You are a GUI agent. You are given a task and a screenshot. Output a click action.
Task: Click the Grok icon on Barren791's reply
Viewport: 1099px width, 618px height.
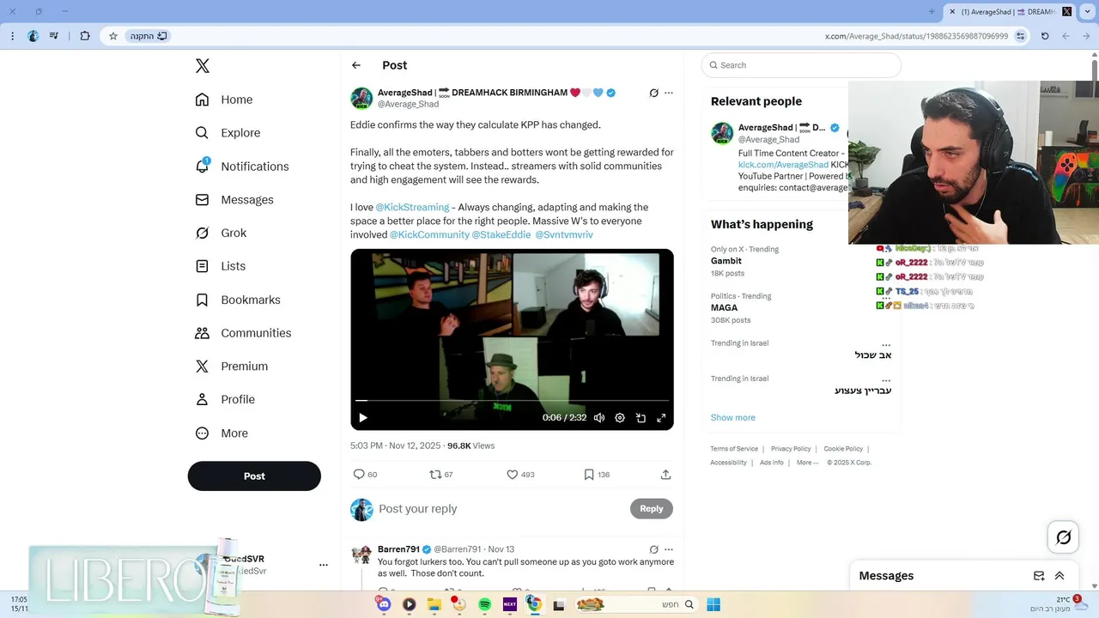pyautogui.click(x=653, y=549)
